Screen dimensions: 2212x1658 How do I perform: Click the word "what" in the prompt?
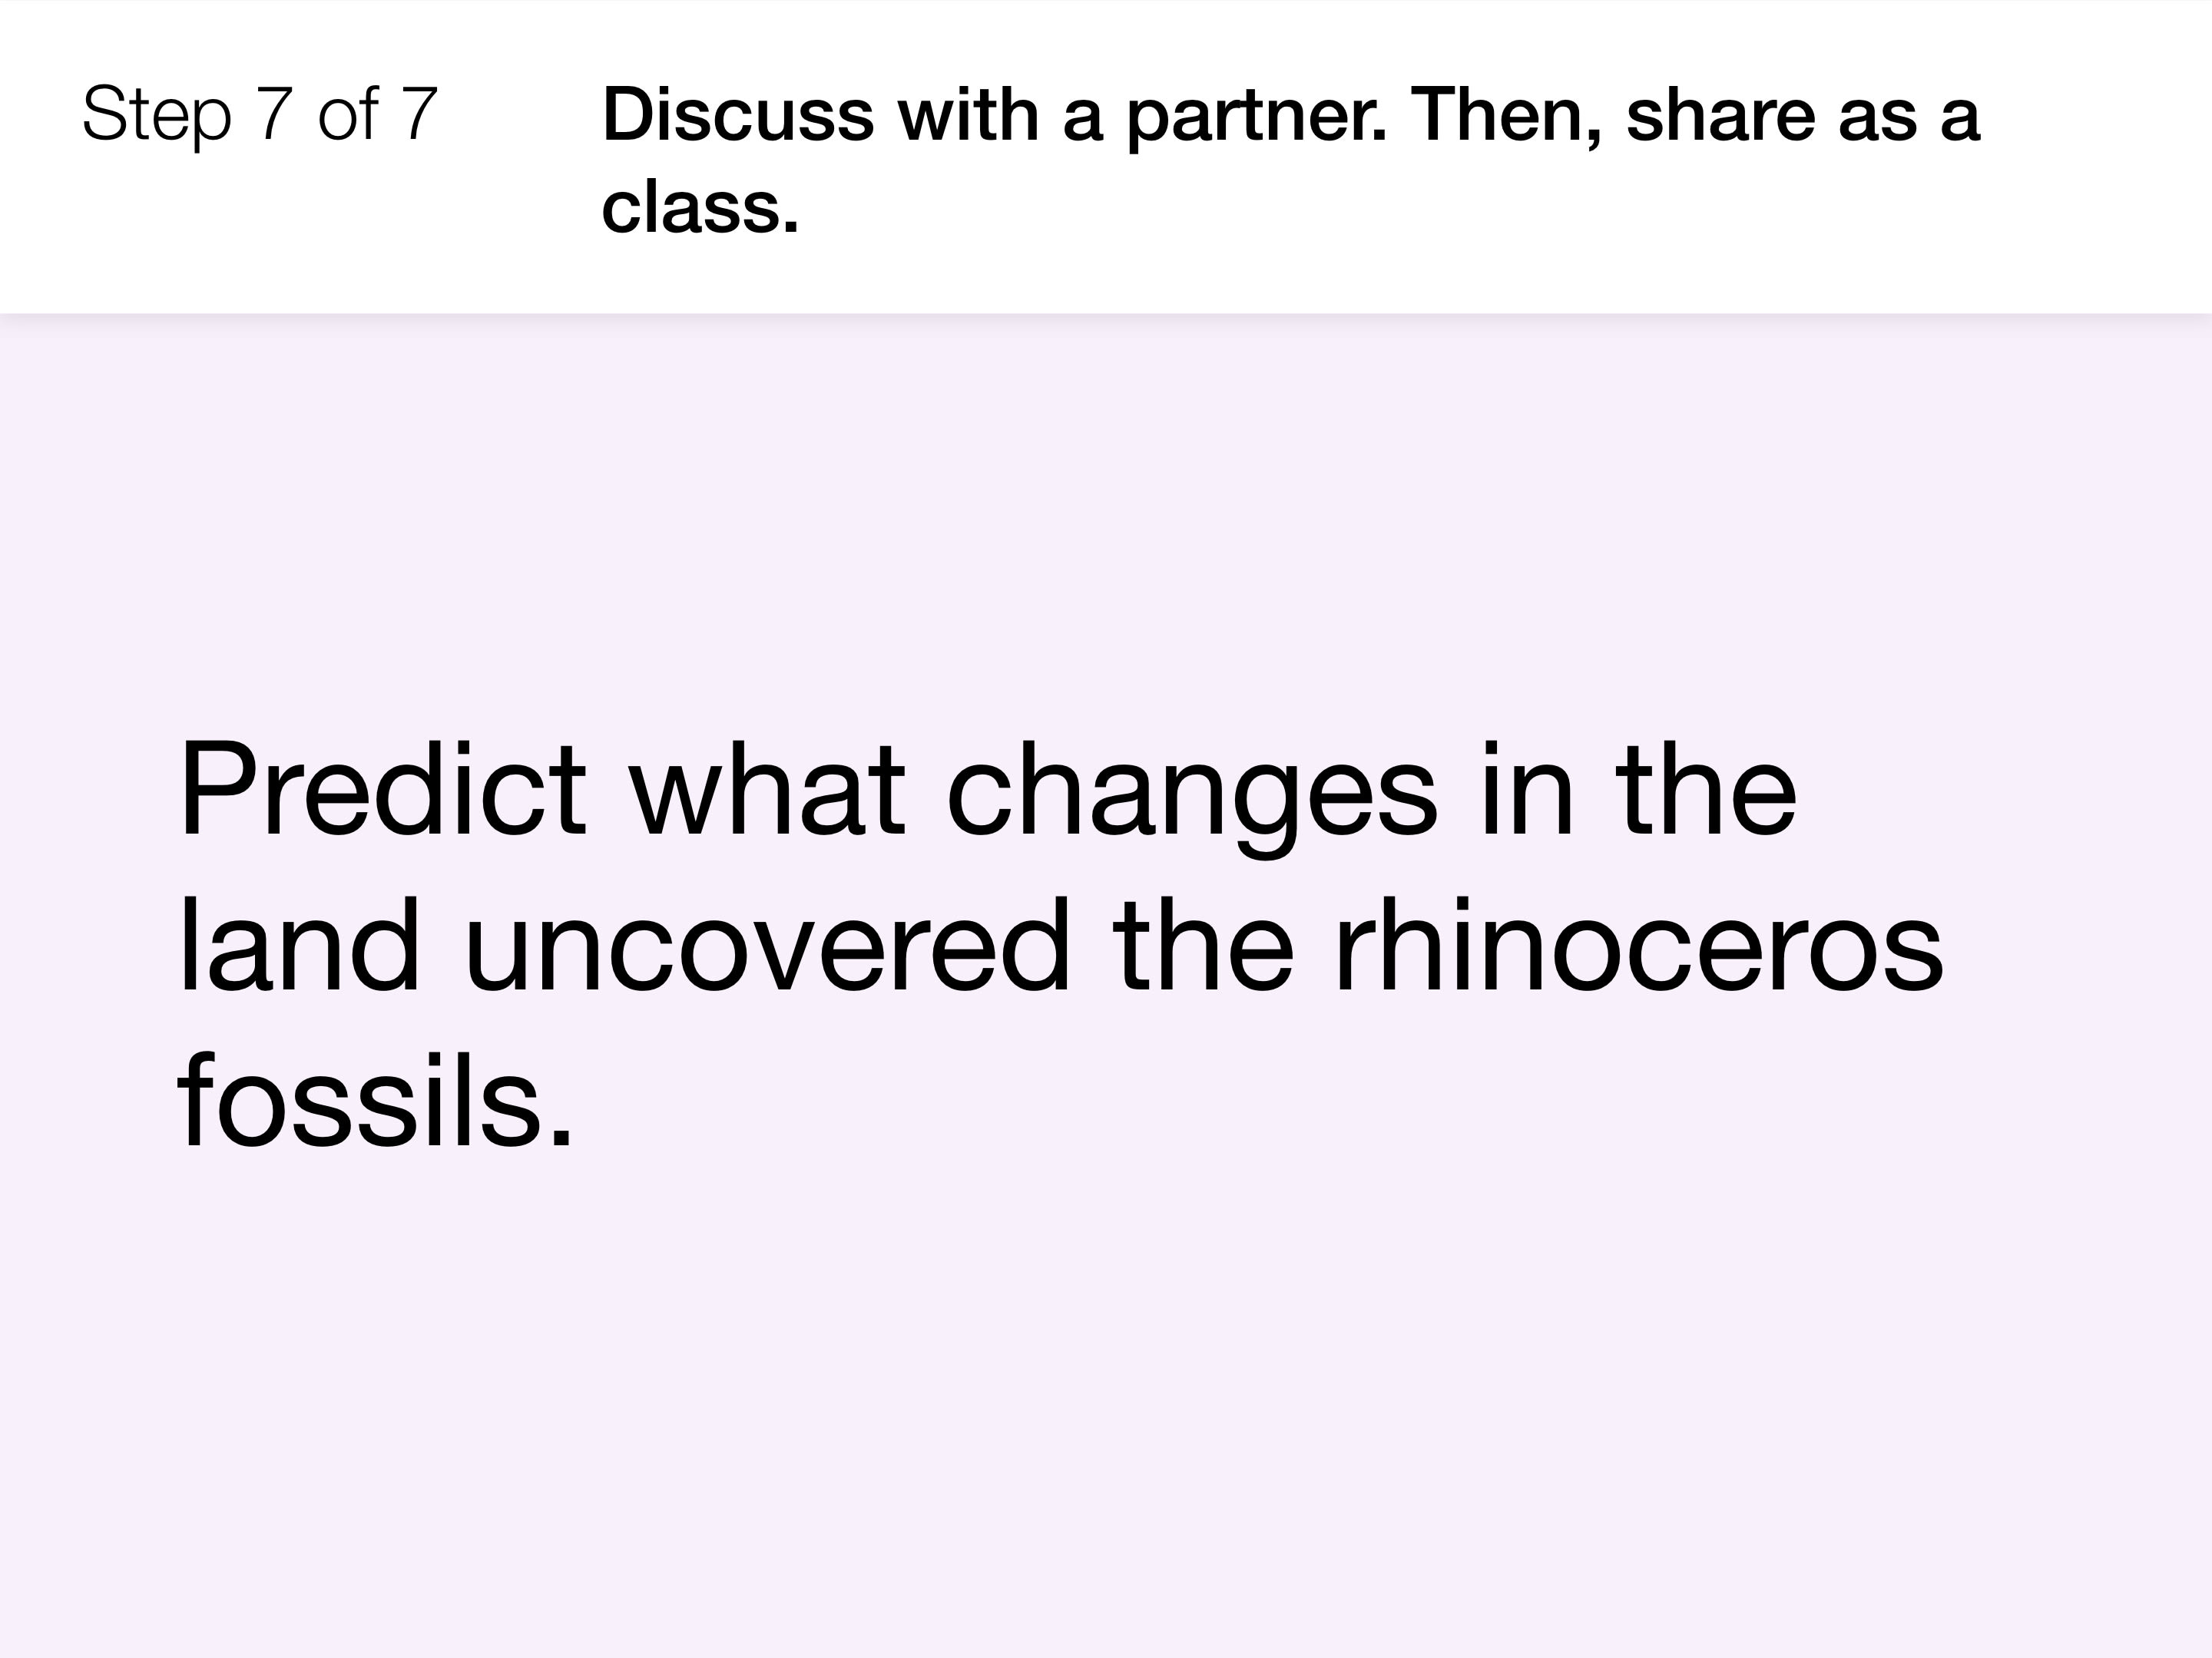click(x=768, y=788)
